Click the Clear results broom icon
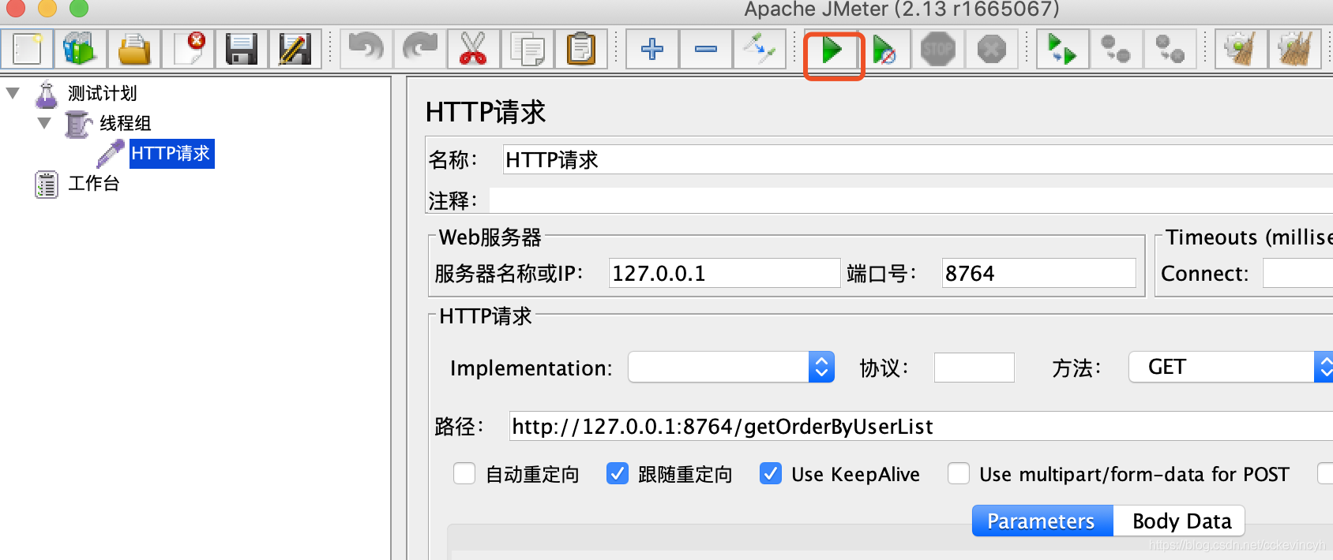The width and height of the screenshot is (1333, 560). tap(1241, 50)
